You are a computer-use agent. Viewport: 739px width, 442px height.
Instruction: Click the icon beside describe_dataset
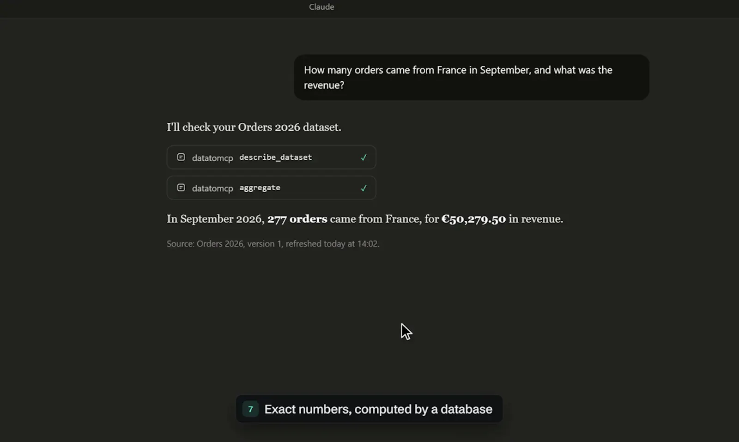tap(181, 157)
